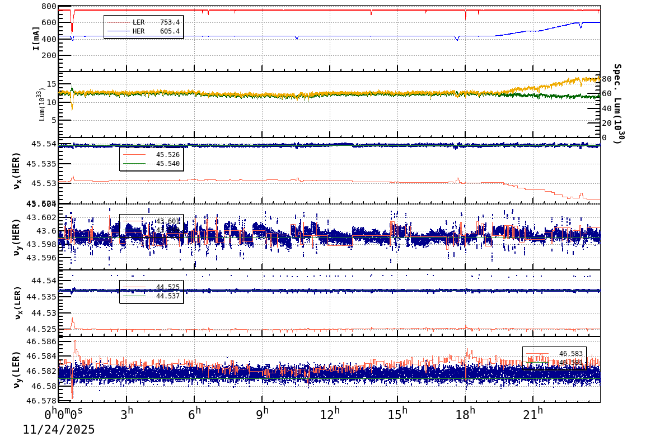Click the 15 tick on luminosity axis
The width and height of the screenshot is (646, 437).
click(x=51, y=84)
